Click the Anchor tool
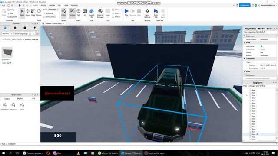Image resolution: width=278 pixels, height=156 pixels. pos(116,17)
